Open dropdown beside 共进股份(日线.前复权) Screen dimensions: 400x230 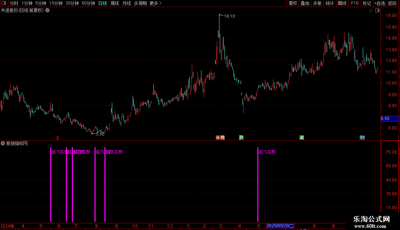click(47, 11)
